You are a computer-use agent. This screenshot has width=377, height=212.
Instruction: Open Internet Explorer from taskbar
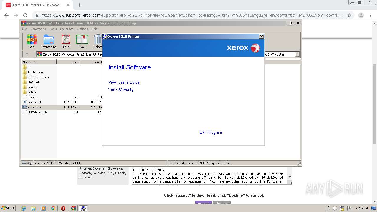pyautogui.click(x=24, y=208)
